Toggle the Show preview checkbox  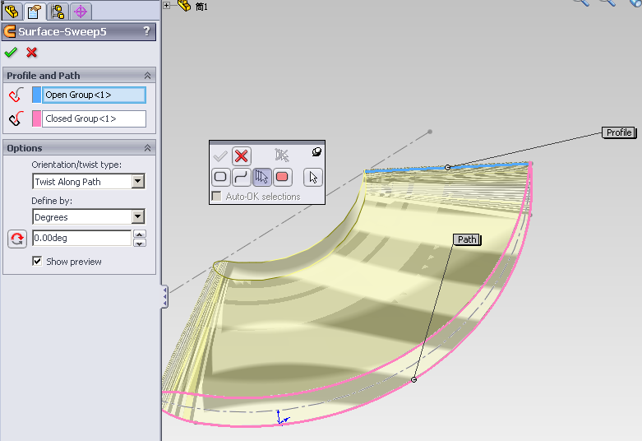coord(37,261)
